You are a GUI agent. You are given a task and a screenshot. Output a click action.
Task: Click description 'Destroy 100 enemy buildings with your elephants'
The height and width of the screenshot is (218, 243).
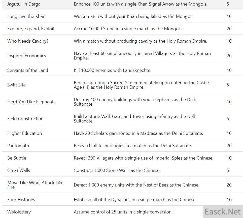(136, 102)
